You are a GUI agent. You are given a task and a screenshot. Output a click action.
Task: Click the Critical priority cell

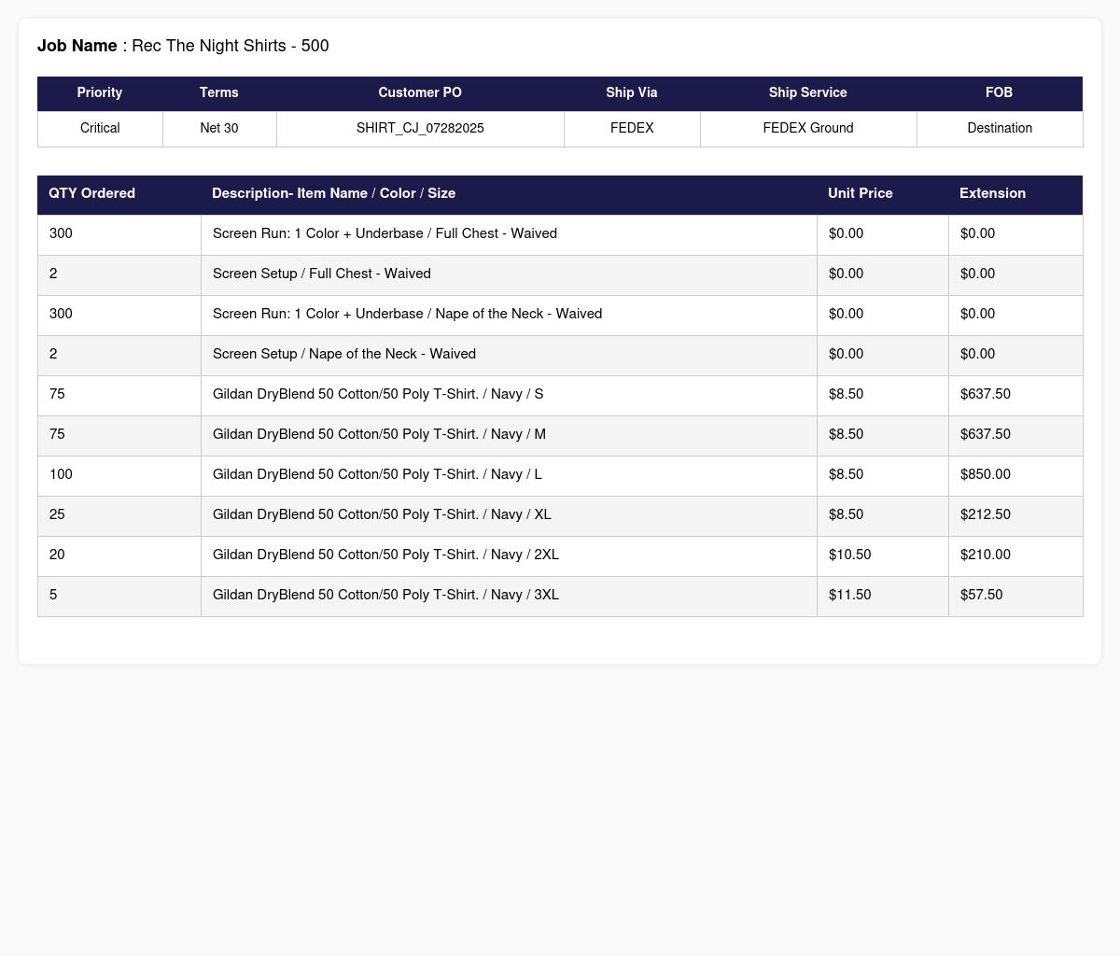100,129
